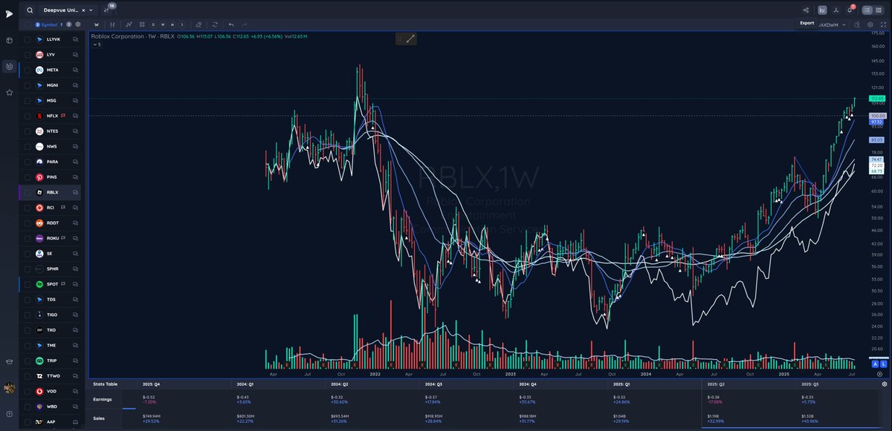Click the Sales row label
Image resolution: width=892 pixels, height=431 pixels.
coord(98,419)
